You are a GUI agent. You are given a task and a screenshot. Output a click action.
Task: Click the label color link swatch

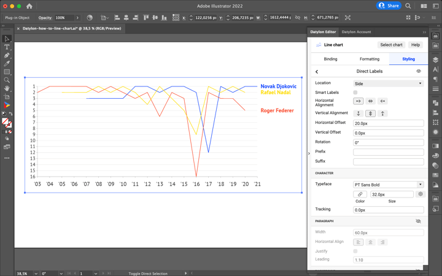click(x=360, y=194)
